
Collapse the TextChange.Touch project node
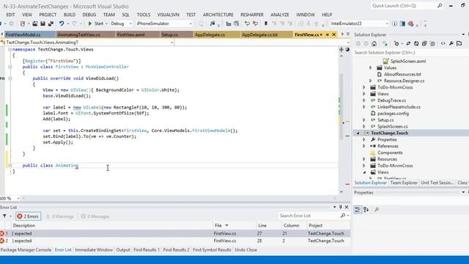pos(358,133)
